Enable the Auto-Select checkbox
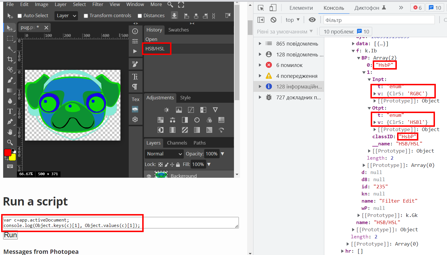Image resolution: width=447 pixels, height=255 pixels. pyautogui.click(x=19, y=15)
